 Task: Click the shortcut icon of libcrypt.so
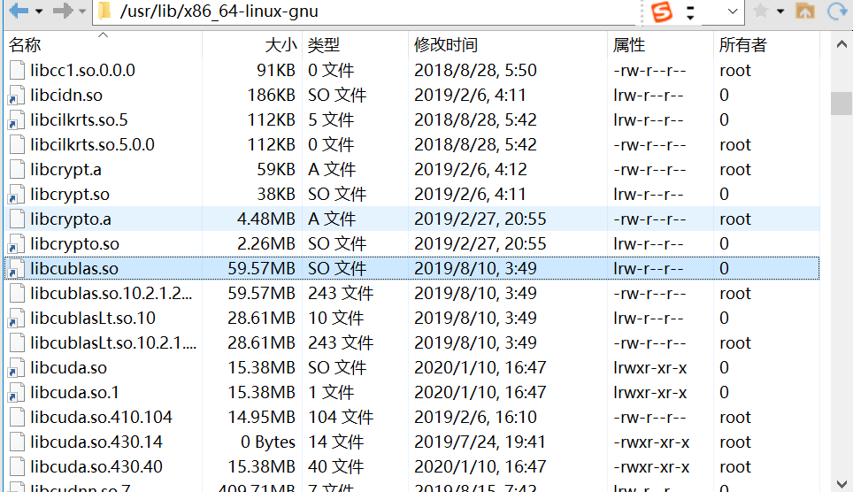(x=17, y=195)
